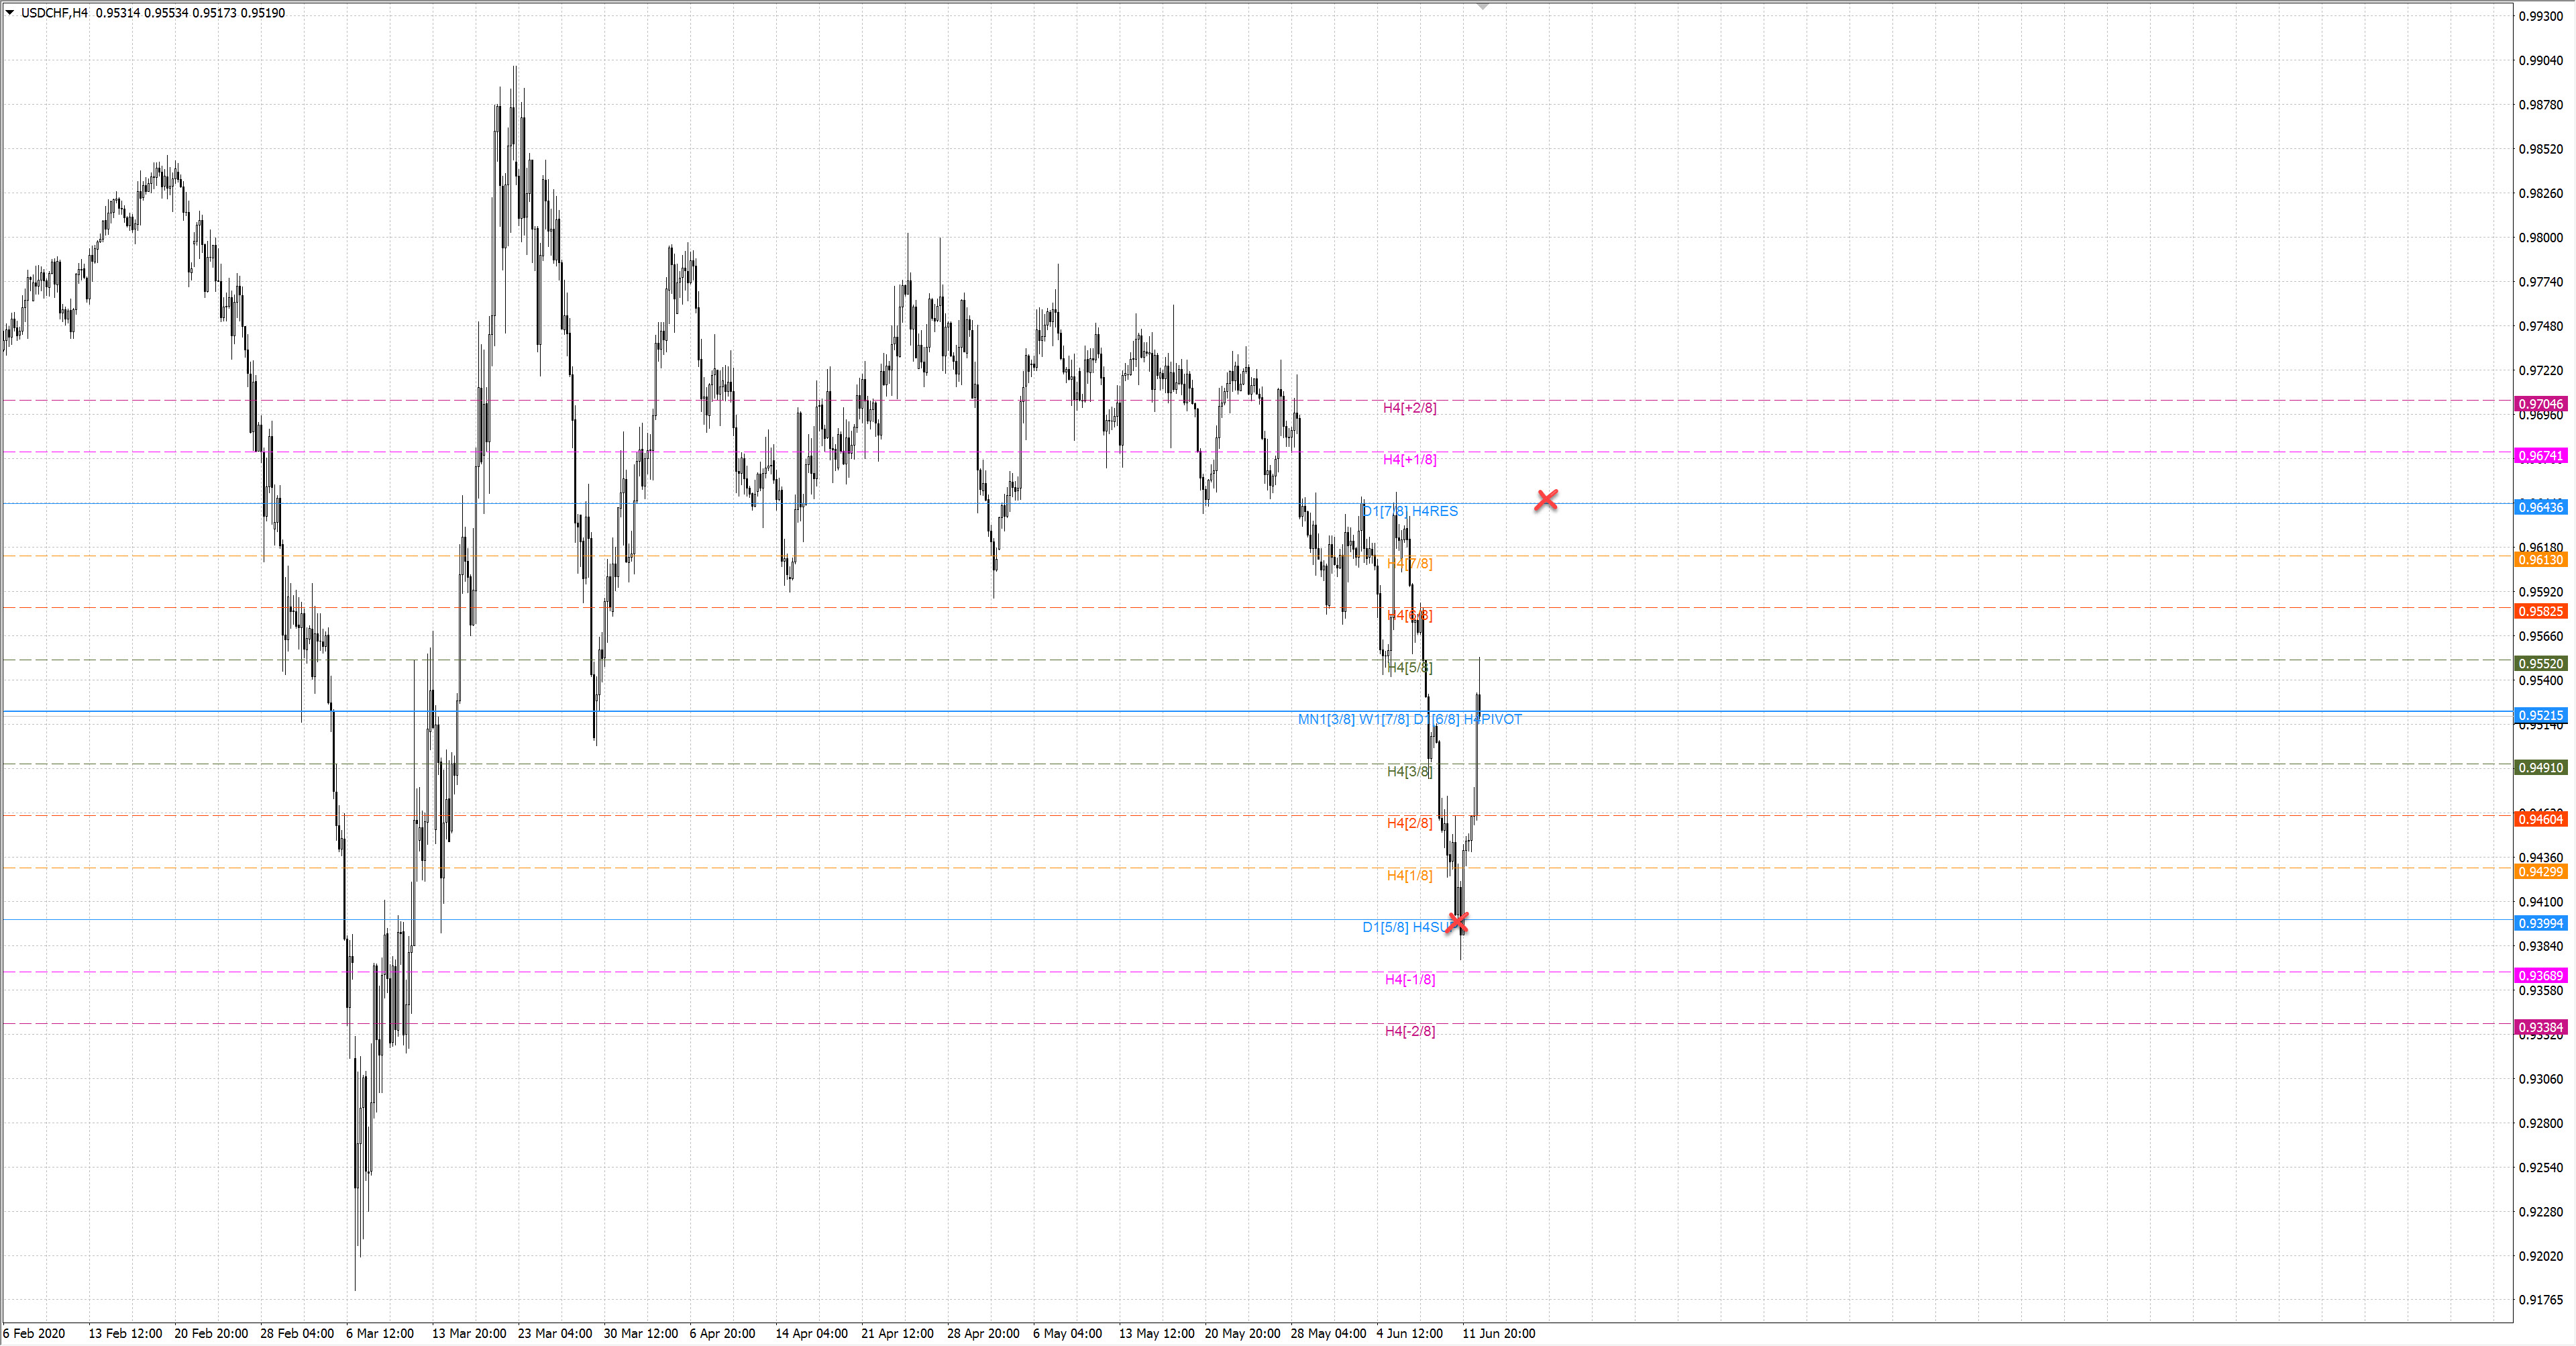Click the H4[2/8] level label

(1409, 824)
